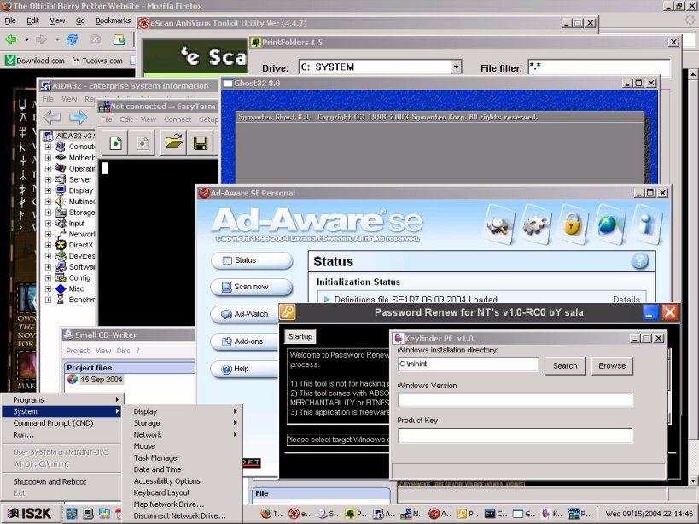699x524 pixels.
Task: Expand the DirectX node in AIDA32 tree
Action: [x=48, y=245]
